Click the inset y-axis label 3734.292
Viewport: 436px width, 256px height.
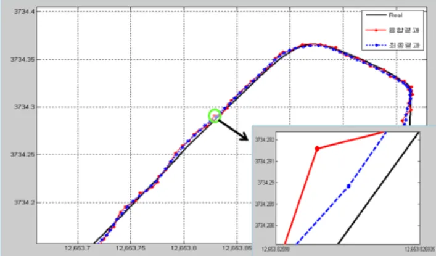point(265,139)
